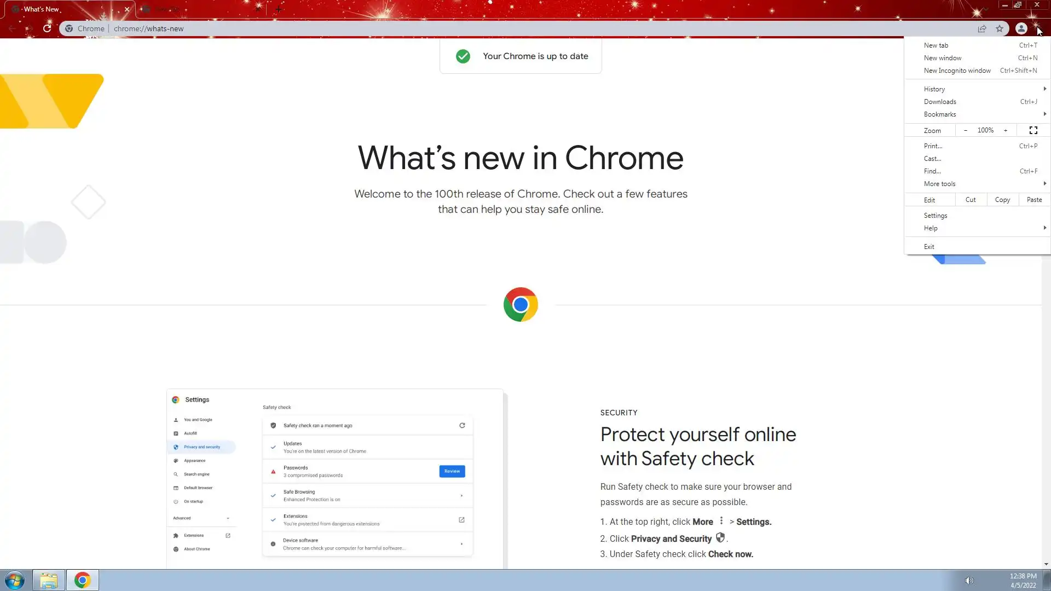Click the bookmark star icon
This screenshot has height=591, width=1051.
[1000, 28]
